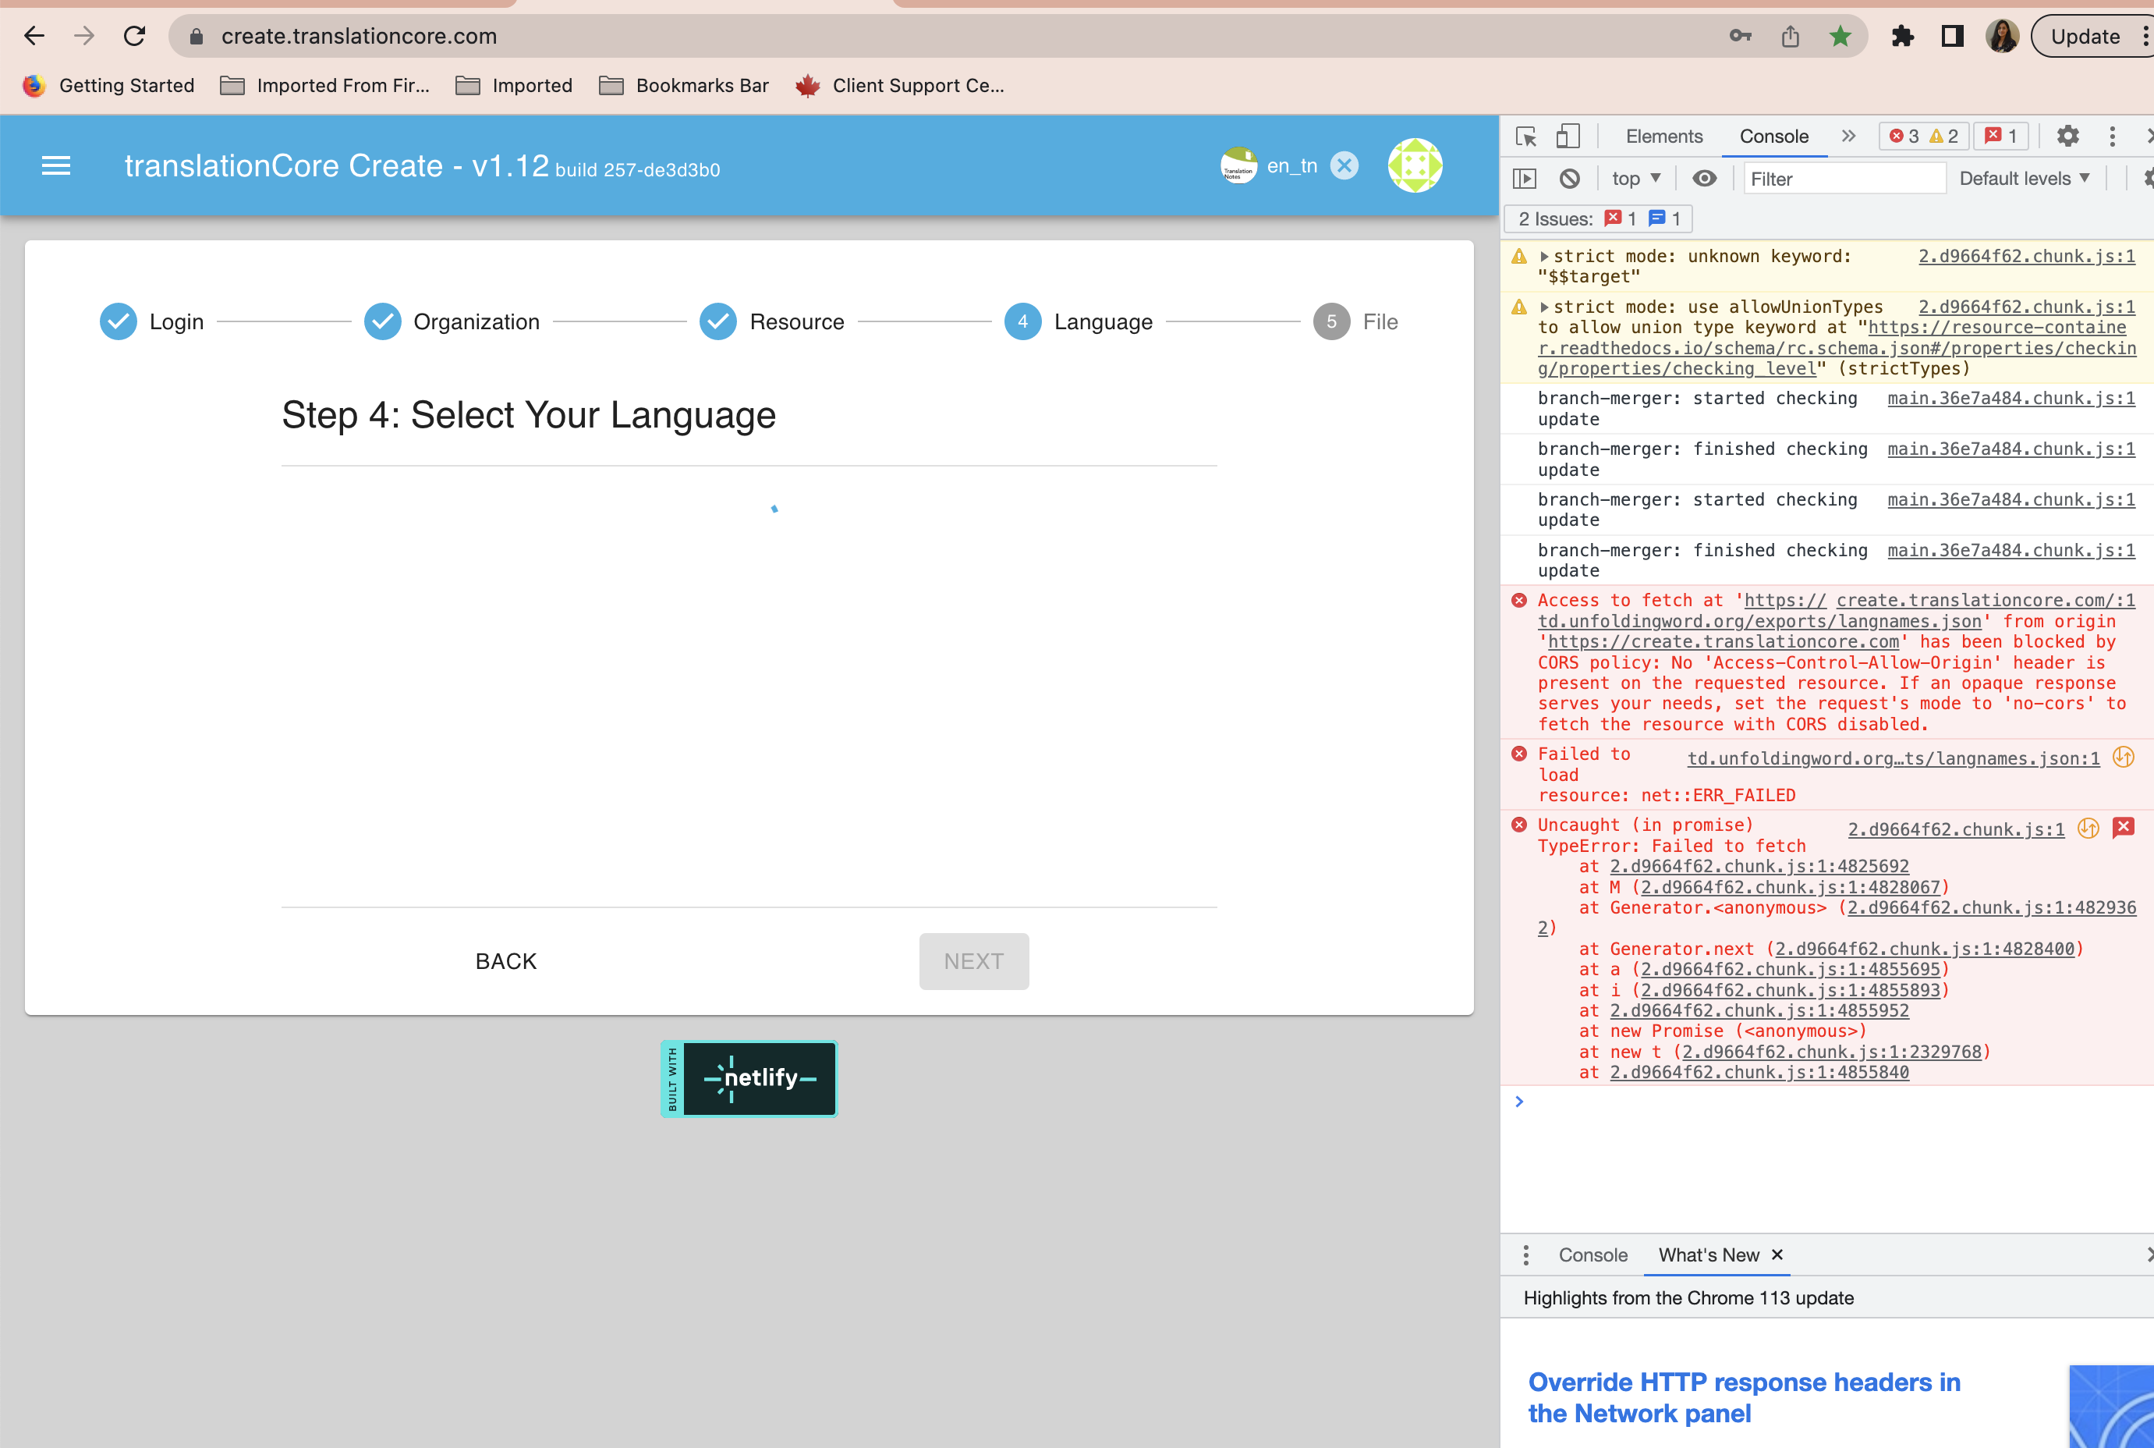Click the Console tab in DevTools
The width and height of the screenshot is (2154, 1448).
pos(1773,136)
